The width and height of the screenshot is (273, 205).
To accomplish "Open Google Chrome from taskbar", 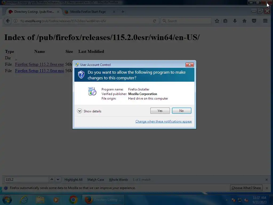I will pos(73,200).
